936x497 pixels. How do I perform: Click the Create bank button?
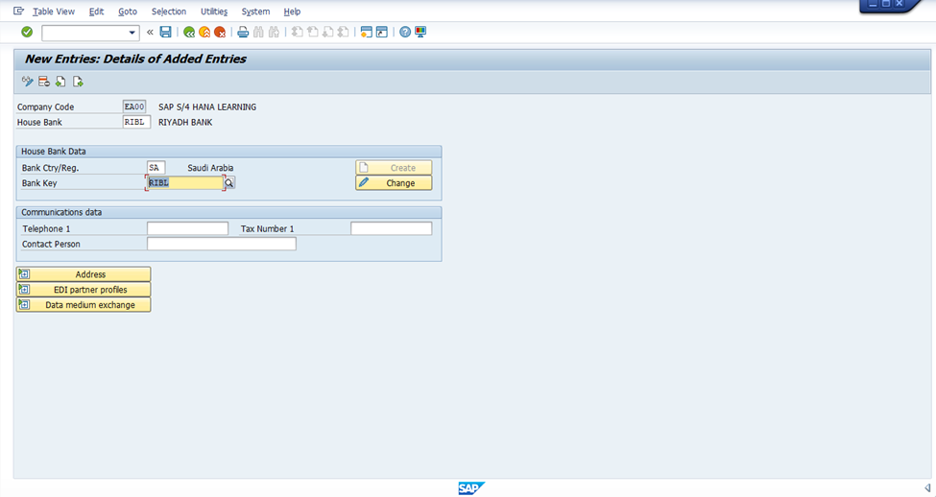tap(394, 168)
